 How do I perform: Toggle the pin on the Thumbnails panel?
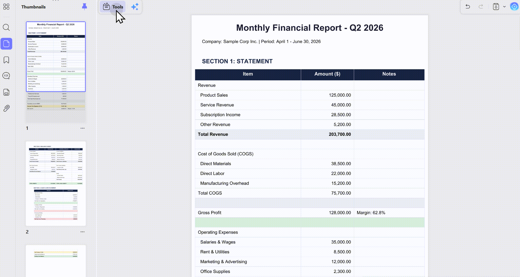(84, 7)
